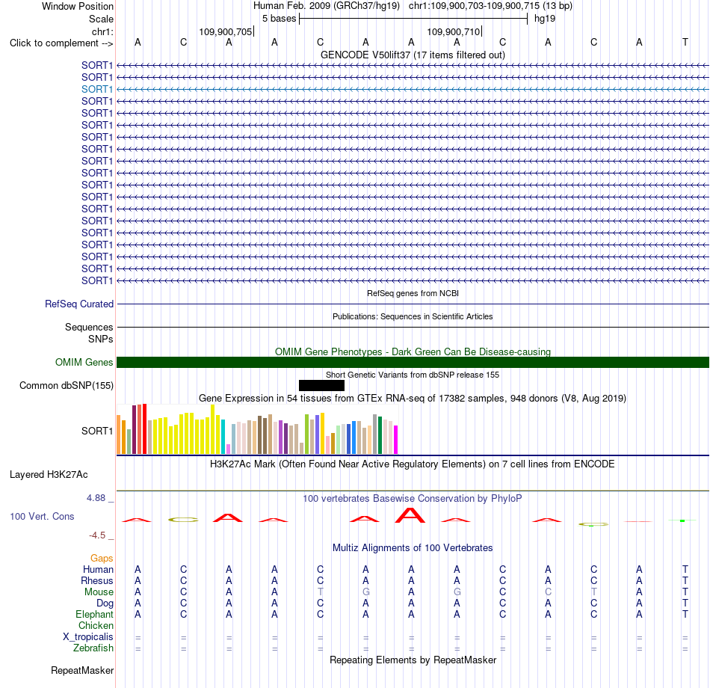This screenshot has height=688, width=710.
Task: Click 'Repeating Elements by RepeatMasker' title
Action: tap(413, 660)
